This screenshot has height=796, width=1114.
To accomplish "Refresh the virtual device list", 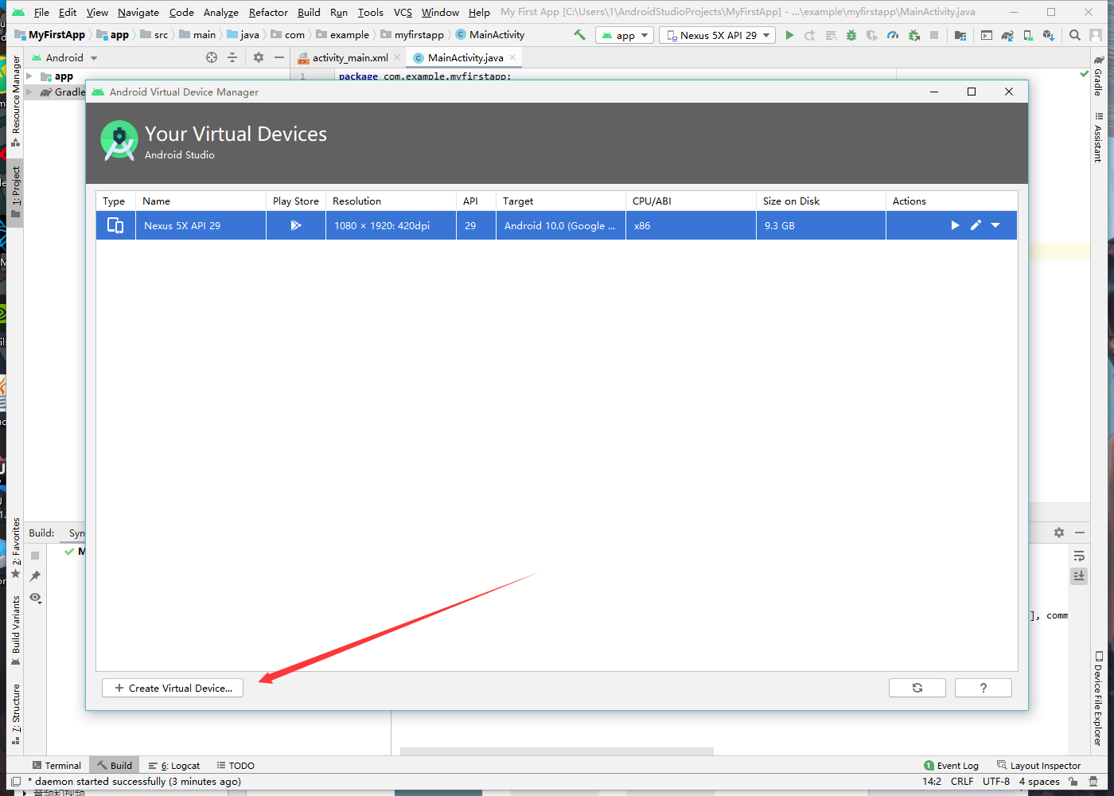I will (x=917, y=688).
